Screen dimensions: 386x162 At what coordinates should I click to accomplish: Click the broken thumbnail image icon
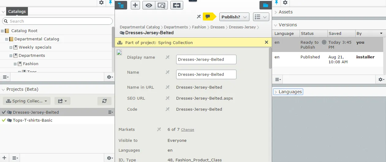[x=119, y=53]
